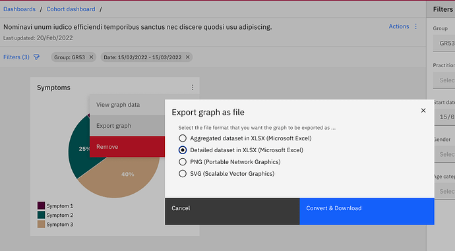This screenshot has height=251, width=455.
Task: Click View graph data menu entry
Action: tap(127, 105)
